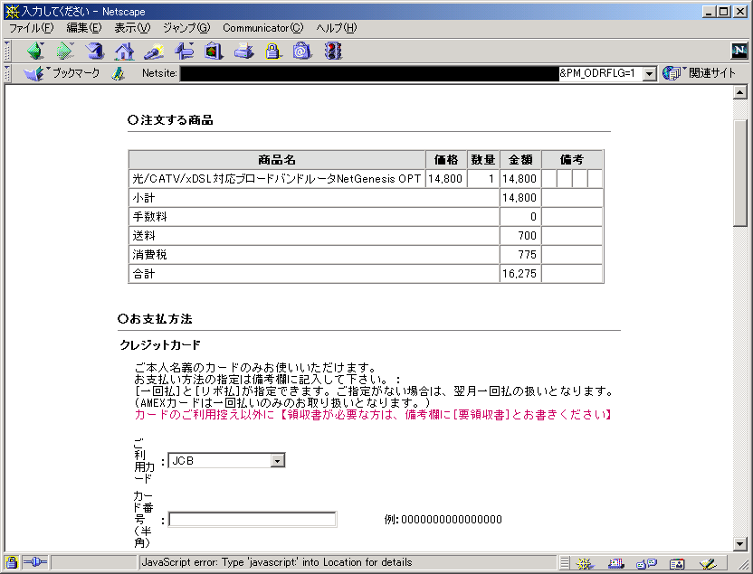Click the Shop bag icon
Viewport: 753px width, 574px height.
302,51
